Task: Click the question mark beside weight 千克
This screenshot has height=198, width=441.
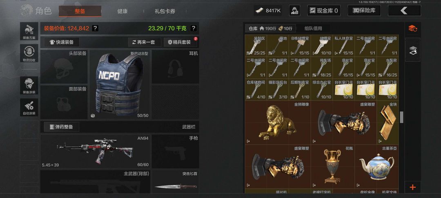Action: click(x=193, y=28)
